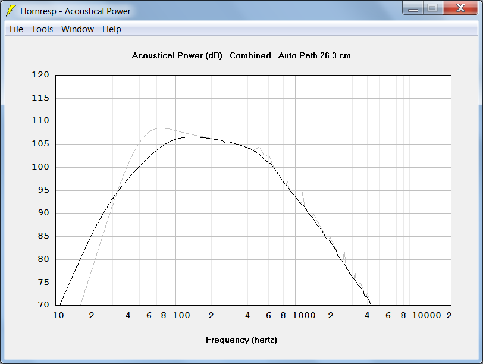Viewport: 483px width, 364px height.
Task: Click the 10000 label on frequency axis
Action: point(426,315)
